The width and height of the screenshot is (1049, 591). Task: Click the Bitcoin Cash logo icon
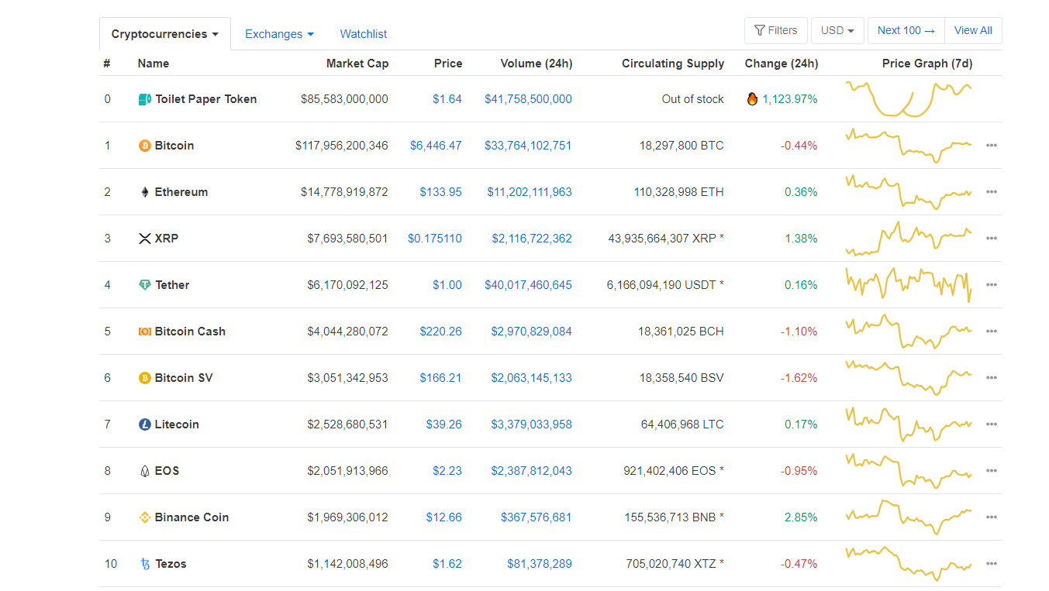point(145,332)
